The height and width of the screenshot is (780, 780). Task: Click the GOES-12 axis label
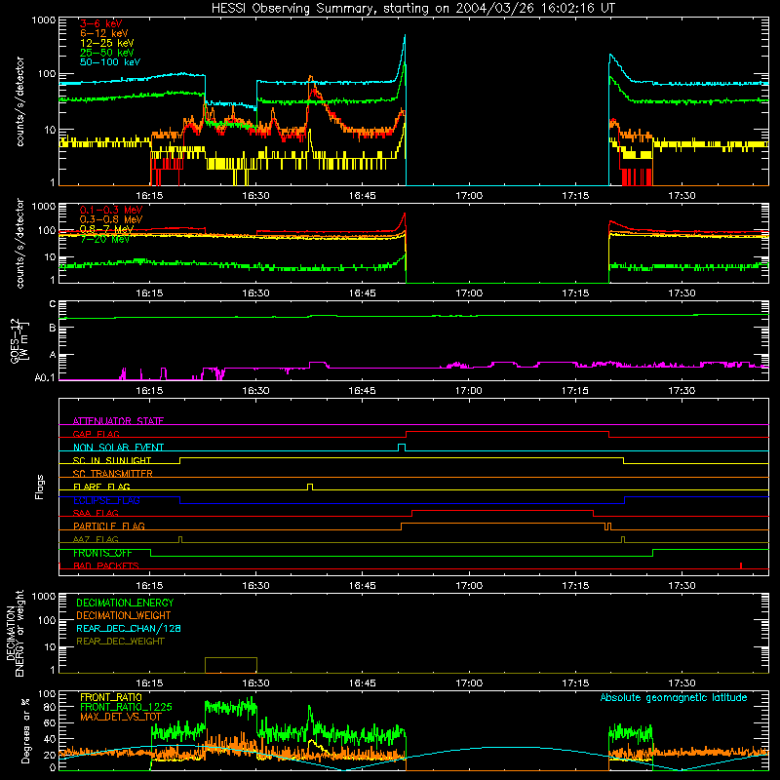tap(19, 340)
